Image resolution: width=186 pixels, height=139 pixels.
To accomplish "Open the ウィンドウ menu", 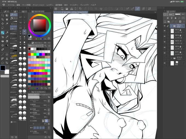I will [x=85, y=5].
